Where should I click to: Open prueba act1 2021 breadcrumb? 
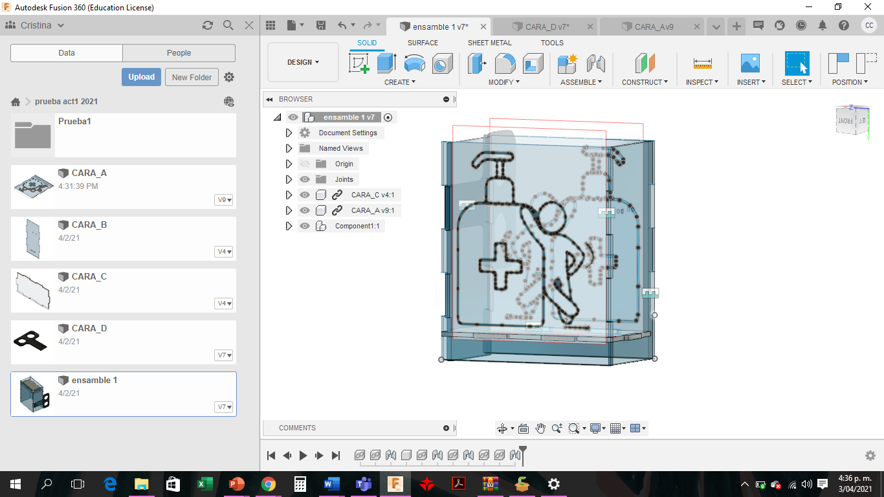tap(67, 102)
